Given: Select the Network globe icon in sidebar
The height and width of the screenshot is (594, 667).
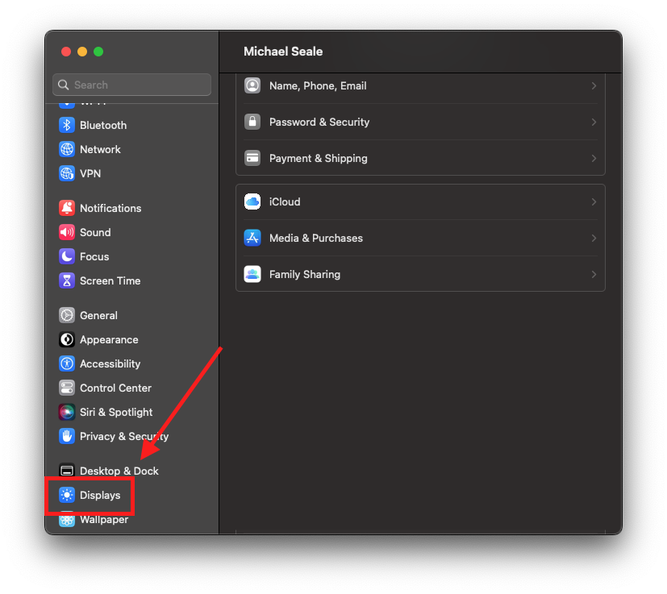Looking at the screenshot, I should tap(67, 149).
